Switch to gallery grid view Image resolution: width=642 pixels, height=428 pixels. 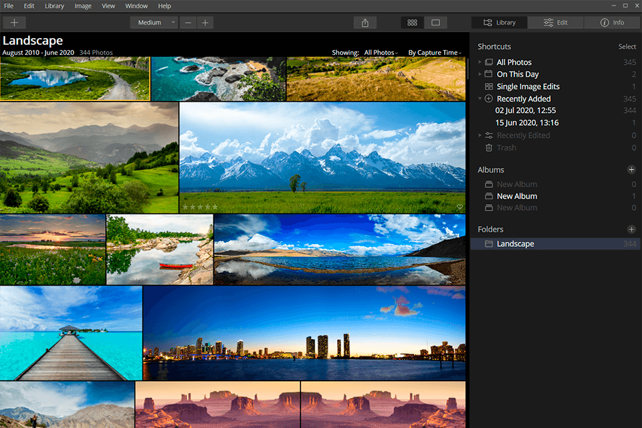click(412, 23)
